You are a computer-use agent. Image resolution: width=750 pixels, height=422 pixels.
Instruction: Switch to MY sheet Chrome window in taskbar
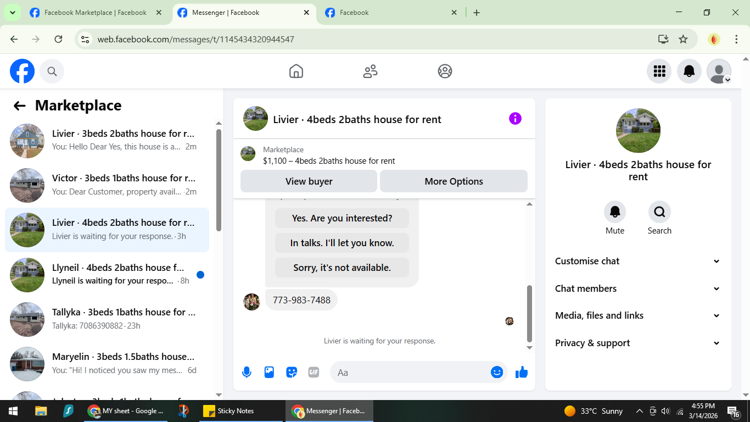coord(126,411)
